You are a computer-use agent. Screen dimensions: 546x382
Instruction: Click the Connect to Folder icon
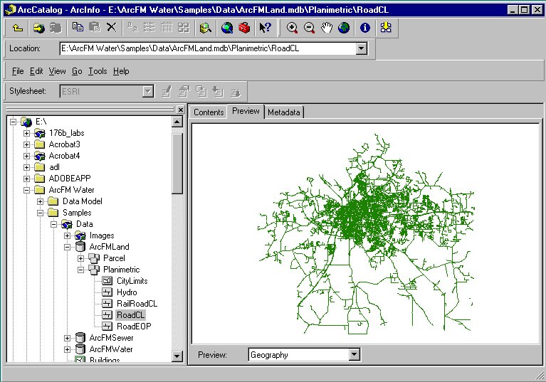39,28
